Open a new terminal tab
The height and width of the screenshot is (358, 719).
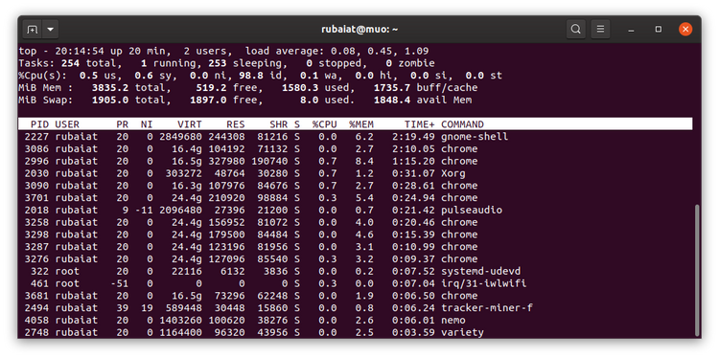pos(32,30)
